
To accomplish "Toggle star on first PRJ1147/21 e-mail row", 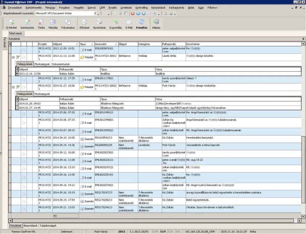I will click(x=24, y=50).
